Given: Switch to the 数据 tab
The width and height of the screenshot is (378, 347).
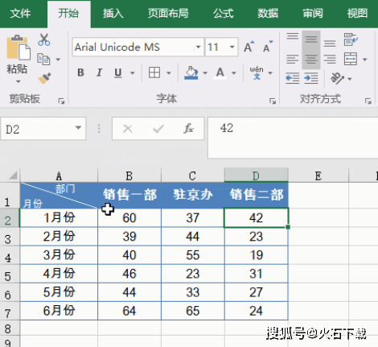Looking at the screenshot, I should click(x=268, y=14).
